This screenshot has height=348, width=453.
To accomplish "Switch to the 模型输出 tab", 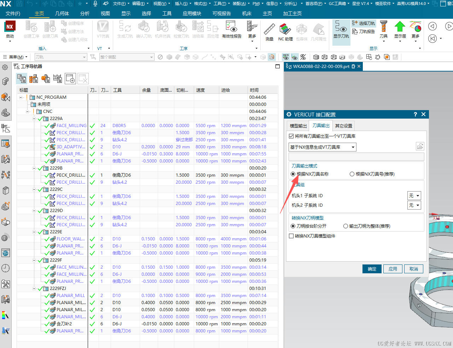I will pyautogui.click(x=298, y=126).
